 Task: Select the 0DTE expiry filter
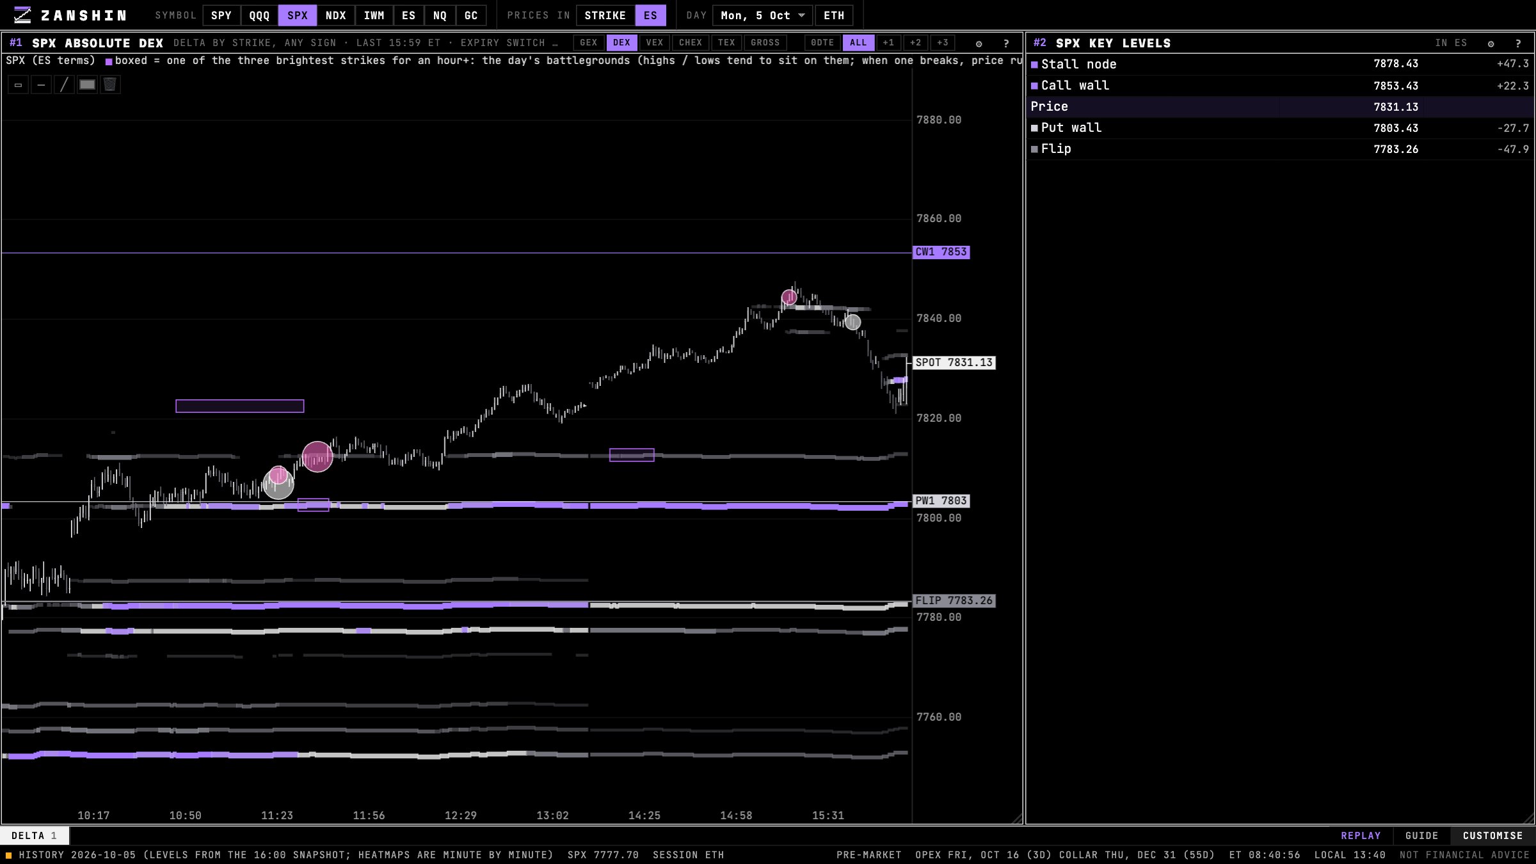[x=822, y=43]
